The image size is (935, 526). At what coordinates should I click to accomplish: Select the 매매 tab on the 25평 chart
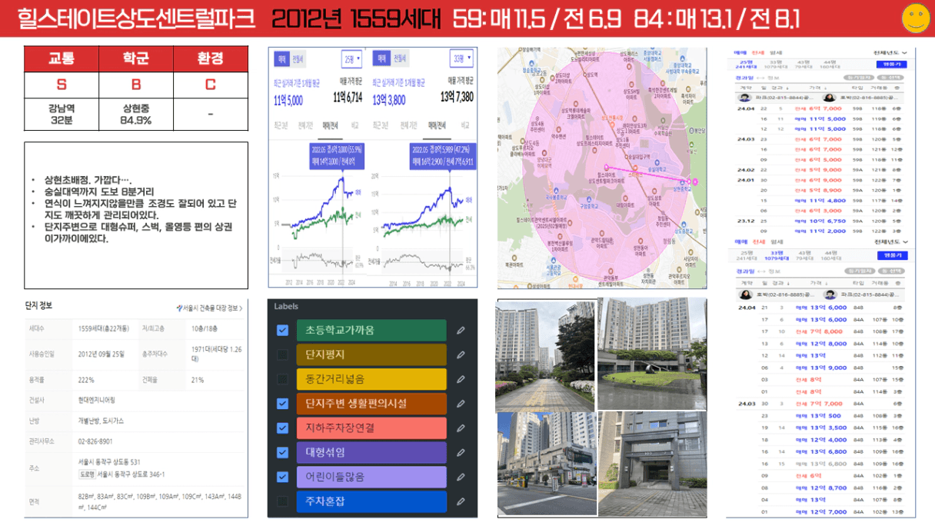pyautogui.click(x=281, y=58)
